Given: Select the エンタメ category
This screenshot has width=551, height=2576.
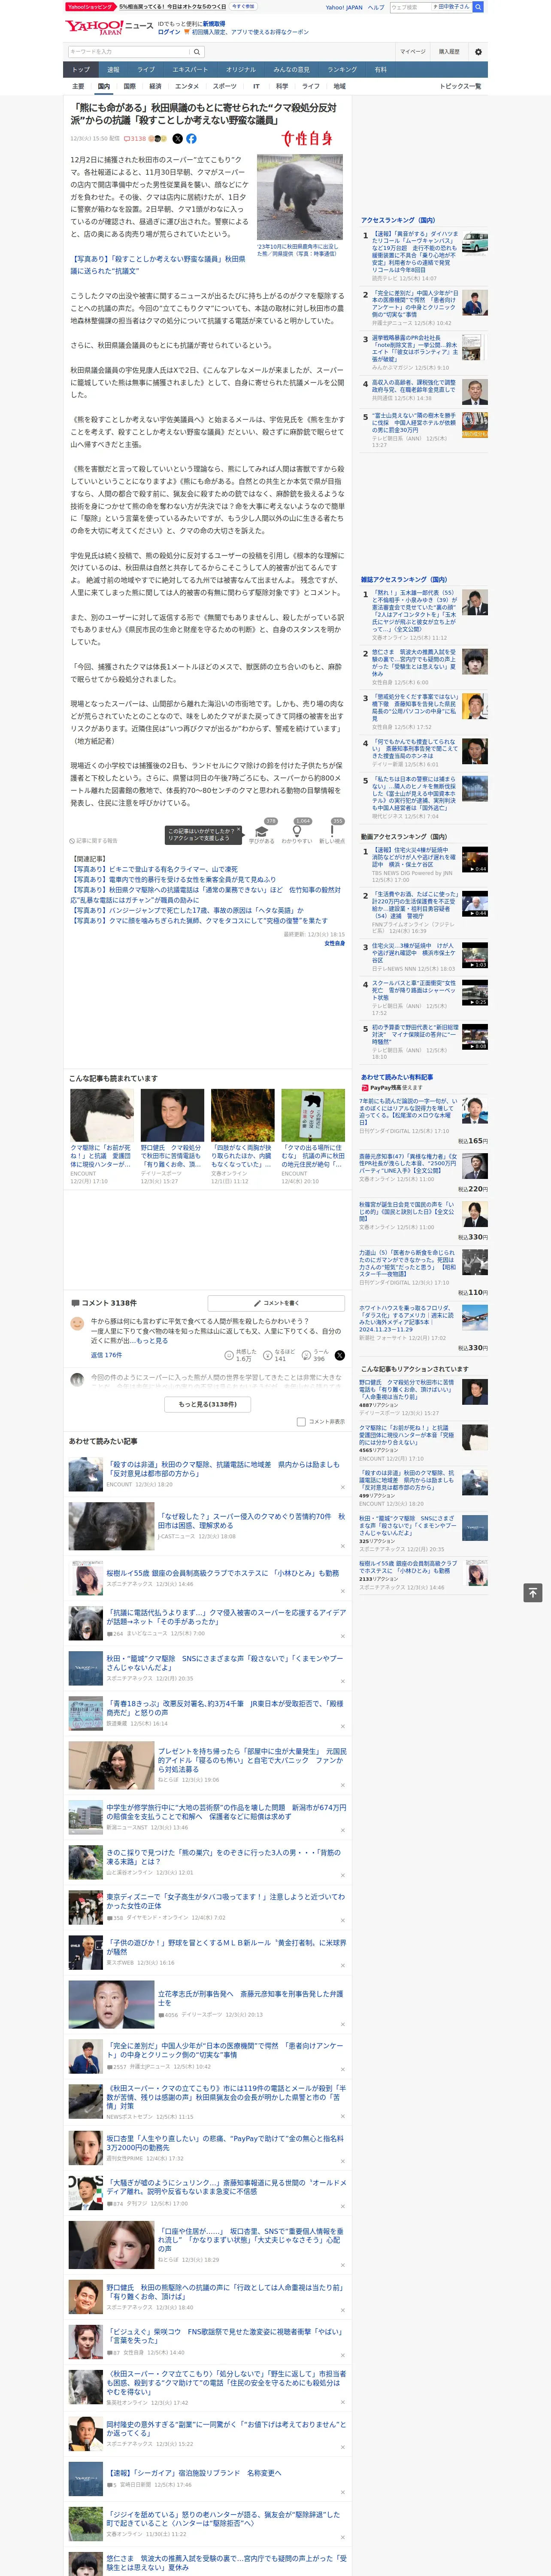Looking at the screenshot, I should point(187,86).
